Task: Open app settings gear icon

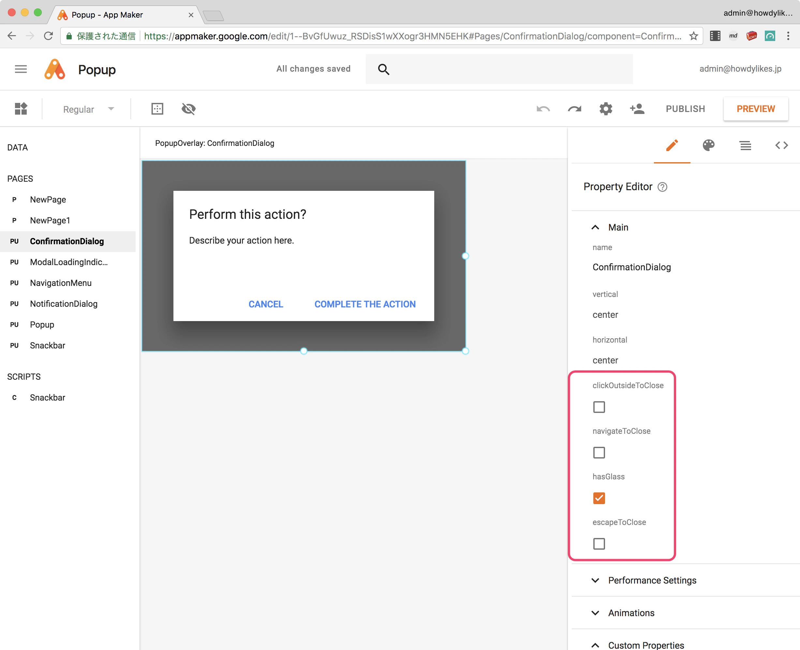Action: tap(606, 109)
